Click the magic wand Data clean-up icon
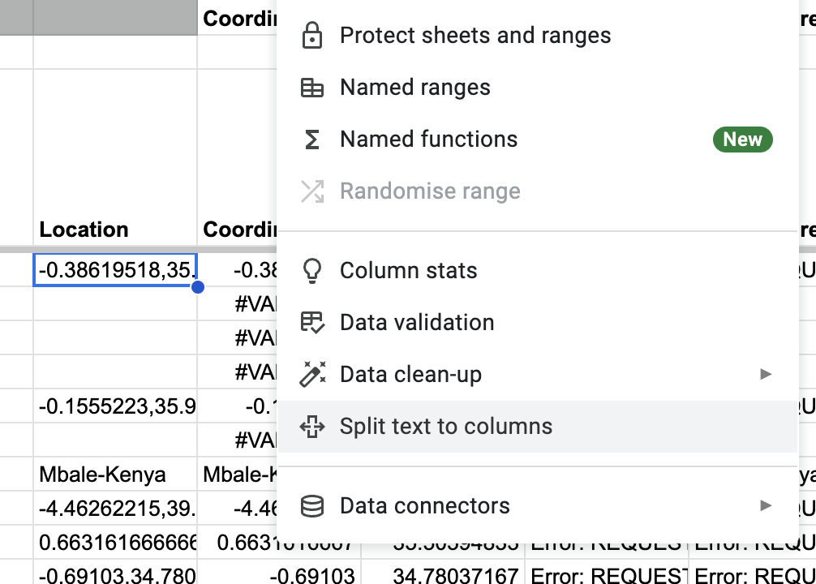 point(313,374)
